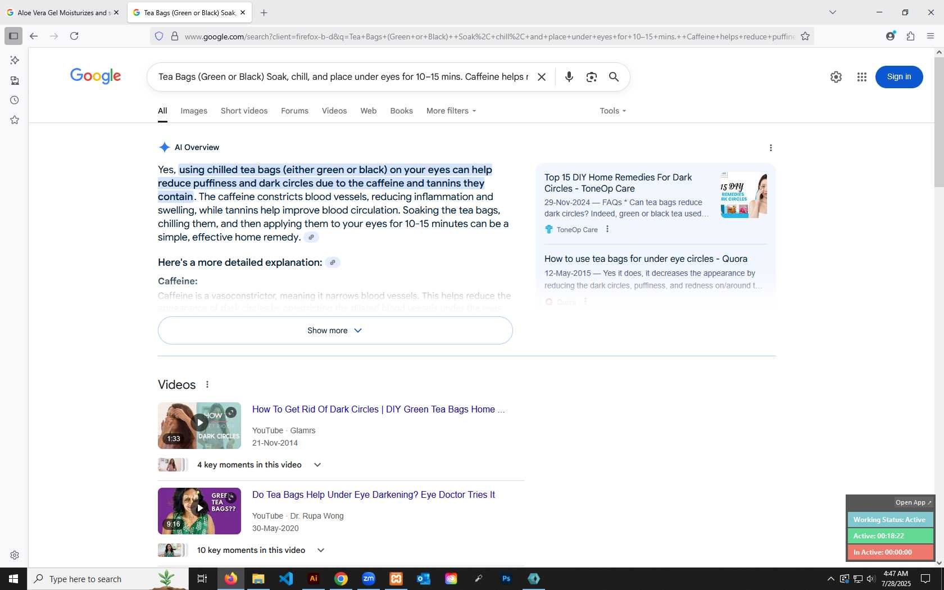Screen dimensions: 944x590
Task: Open tracking protection shield info
Action: [x=159, y=36]
